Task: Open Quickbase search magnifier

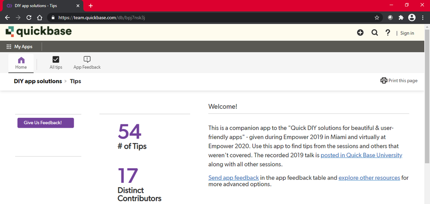Action: tap(374, 33)
